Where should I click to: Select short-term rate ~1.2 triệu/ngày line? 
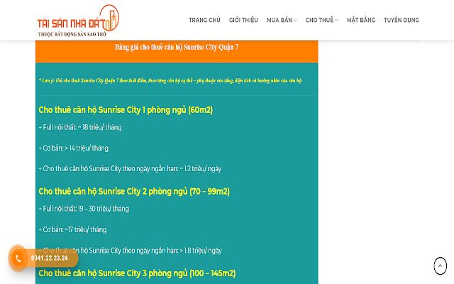[130, 169]
